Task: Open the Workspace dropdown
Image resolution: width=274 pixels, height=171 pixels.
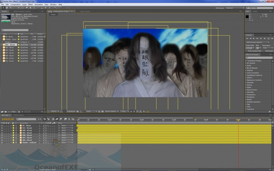Action: coord(235,8)
